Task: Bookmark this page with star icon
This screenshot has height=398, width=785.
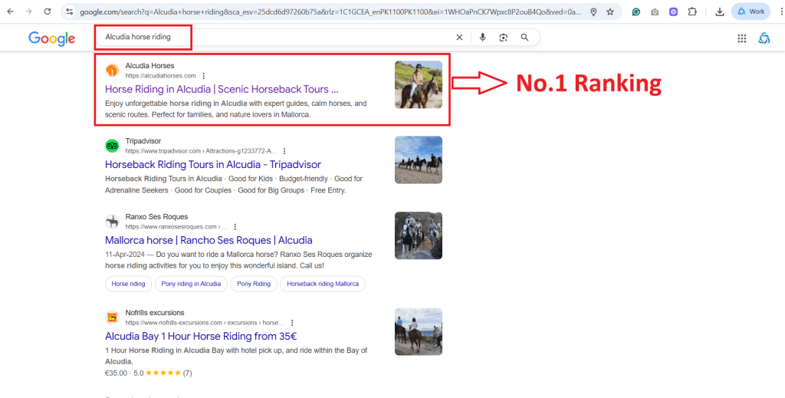Action: click(x=610, y=12)
